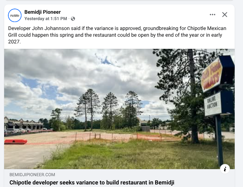Click the Bemidji Pioneer profile picture

pyautogui.click(x=15, y=15)
